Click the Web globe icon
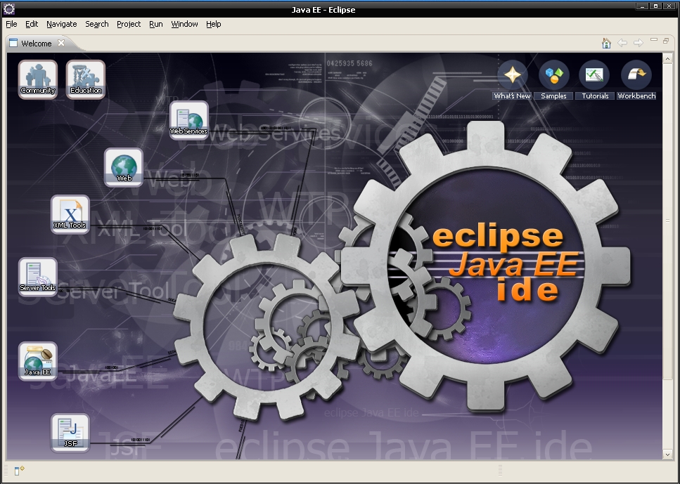This screenshot has height=484, width=680. point(124,166)
